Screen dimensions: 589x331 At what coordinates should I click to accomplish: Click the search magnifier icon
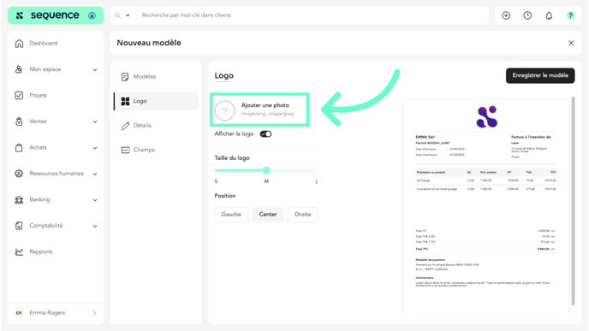pos(117,15)
